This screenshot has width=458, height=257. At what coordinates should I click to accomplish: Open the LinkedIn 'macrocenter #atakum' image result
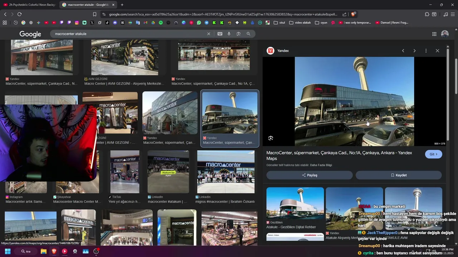click(x=168, y=172)
